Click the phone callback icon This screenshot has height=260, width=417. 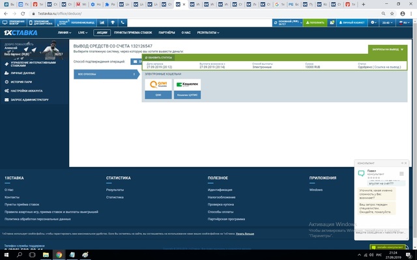point(122,23)
